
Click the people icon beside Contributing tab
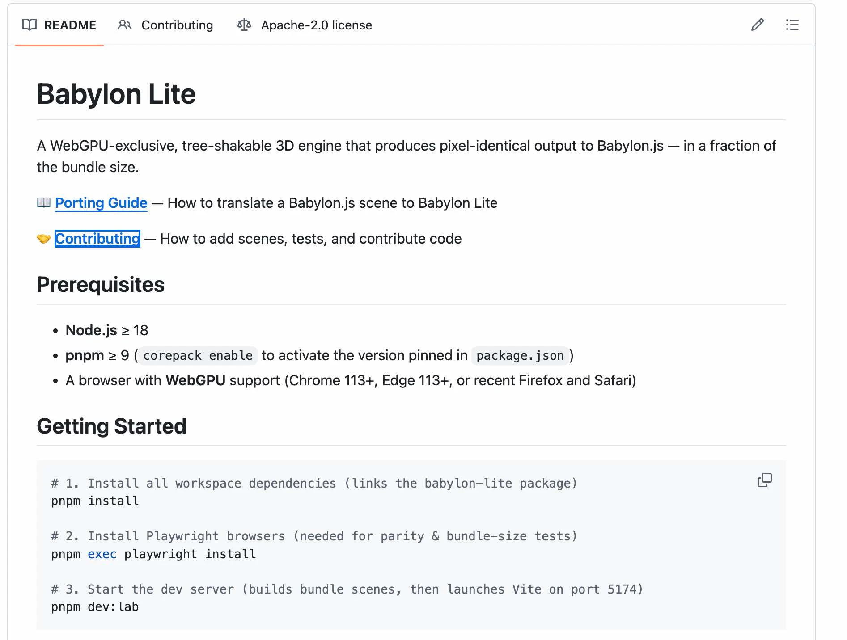125,25
